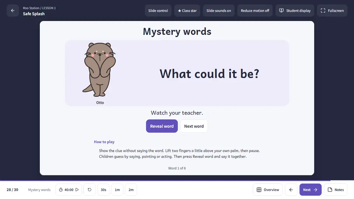The image size is (354, 199).
Task: Click the How to play heading
Action: click(104, 142)
